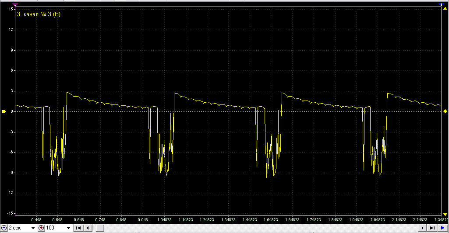The height and width of the screenshot is (233, 449).
Task: Click the -15 voltage axis label
Action: pos(11,213)
